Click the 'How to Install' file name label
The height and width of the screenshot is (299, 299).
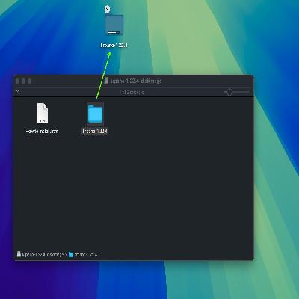[42, 131]
